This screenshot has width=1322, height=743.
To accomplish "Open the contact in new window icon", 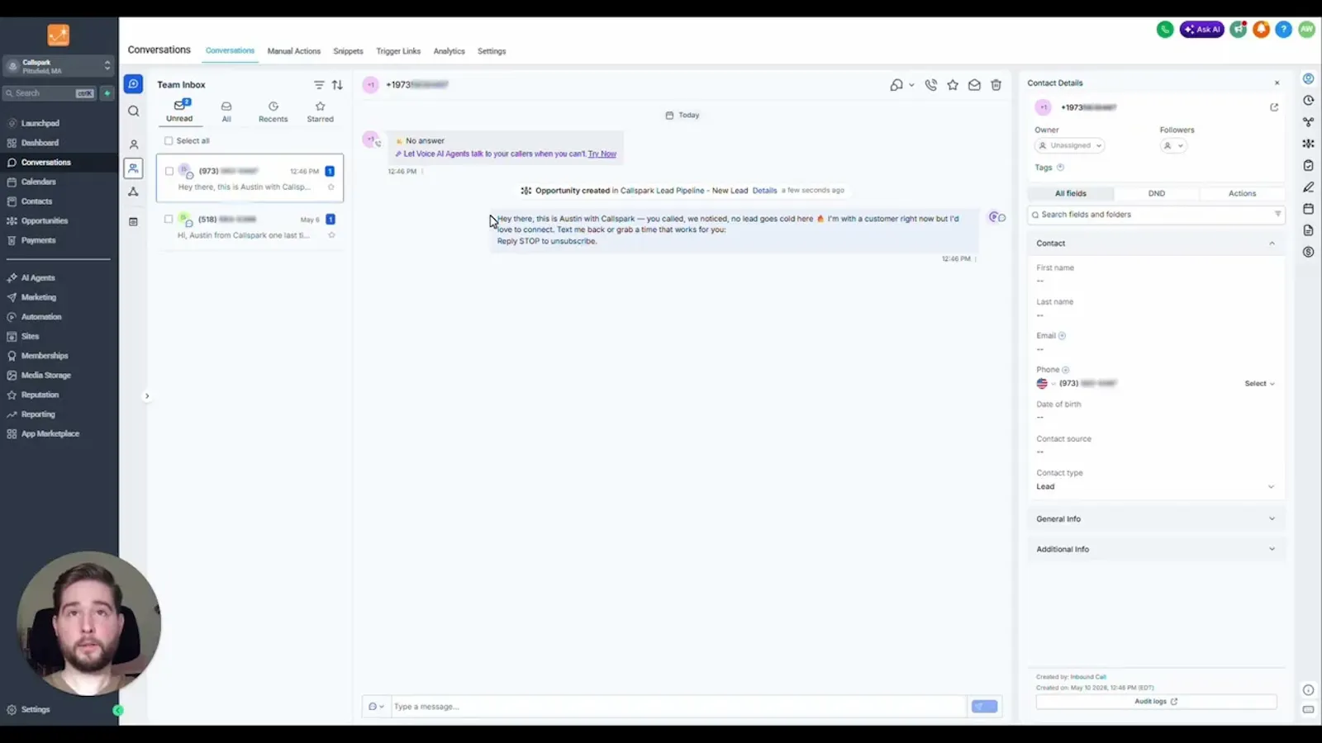I will (x=1274, y=107).
